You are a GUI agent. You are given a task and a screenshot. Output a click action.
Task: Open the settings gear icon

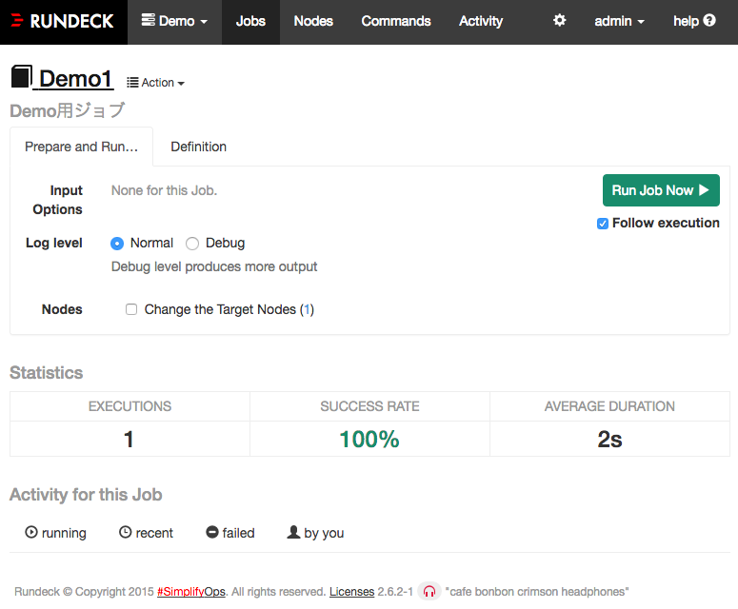(x=559, y=21)
